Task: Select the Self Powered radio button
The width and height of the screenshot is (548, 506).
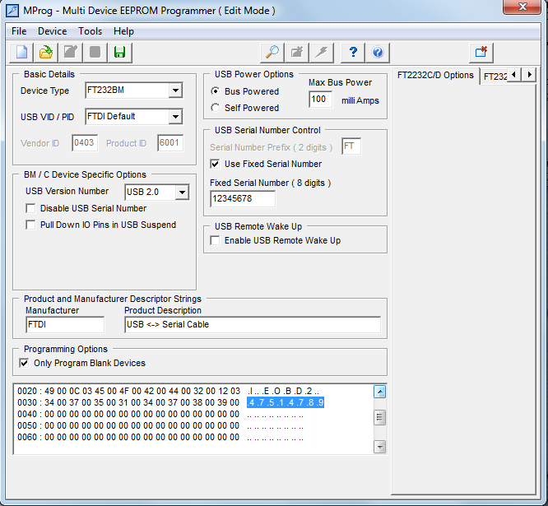Action: [x=216, y=108]
